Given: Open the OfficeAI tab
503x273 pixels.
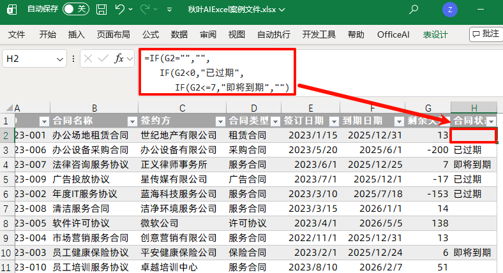Looking at the screenshot, I should 393,34.
